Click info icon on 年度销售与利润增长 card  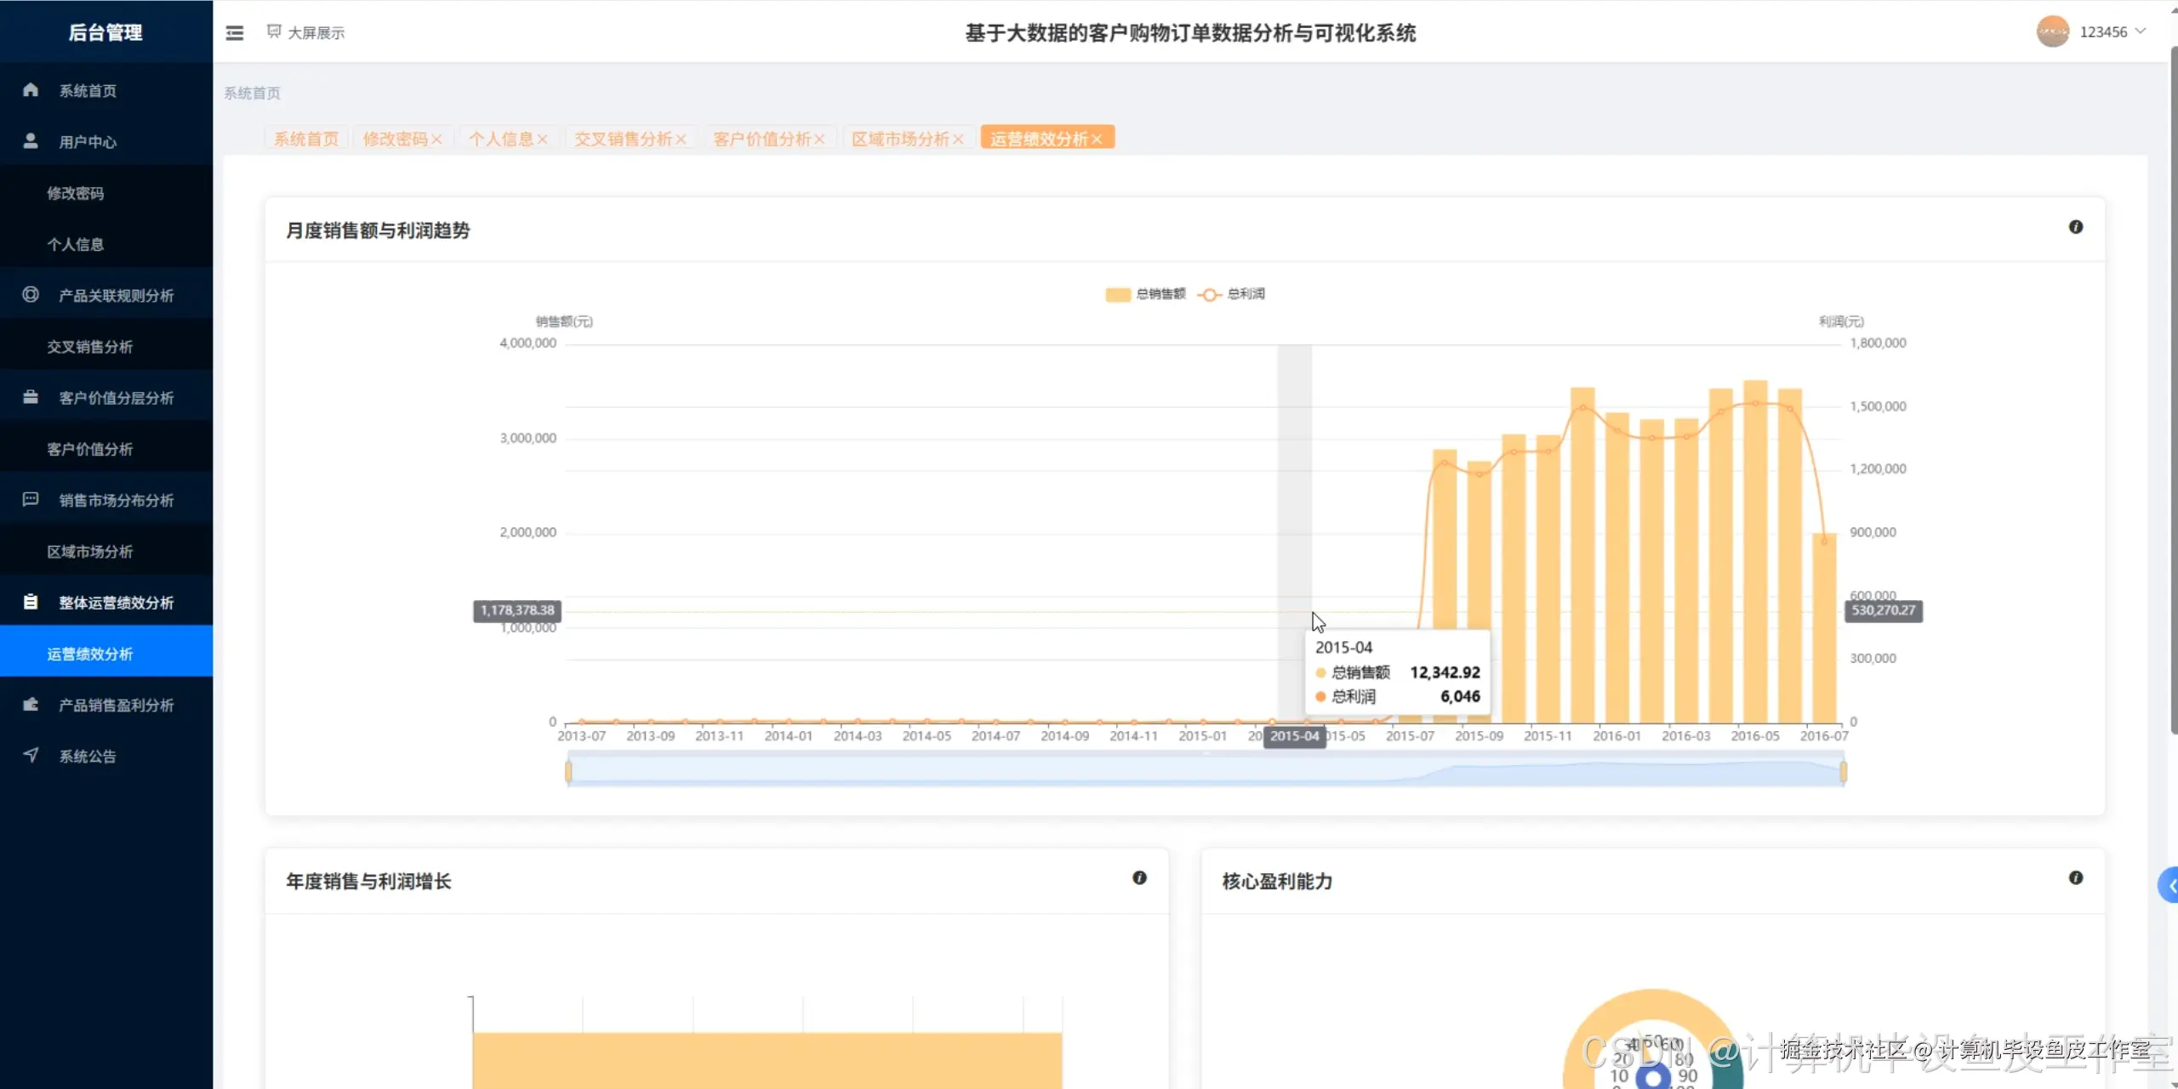point(1139,878)
